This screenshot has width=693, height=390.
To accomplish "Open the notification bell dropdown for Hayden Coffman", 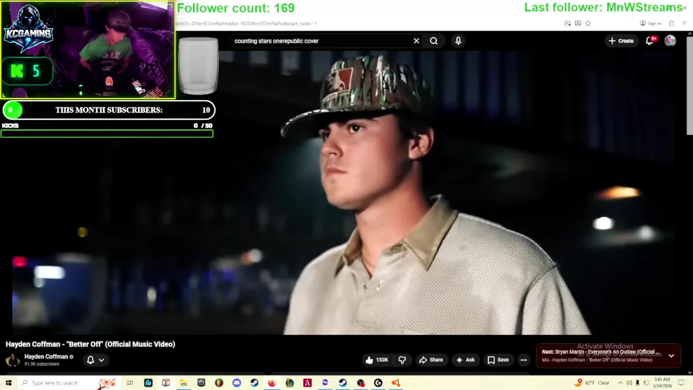I will (95, 360).
